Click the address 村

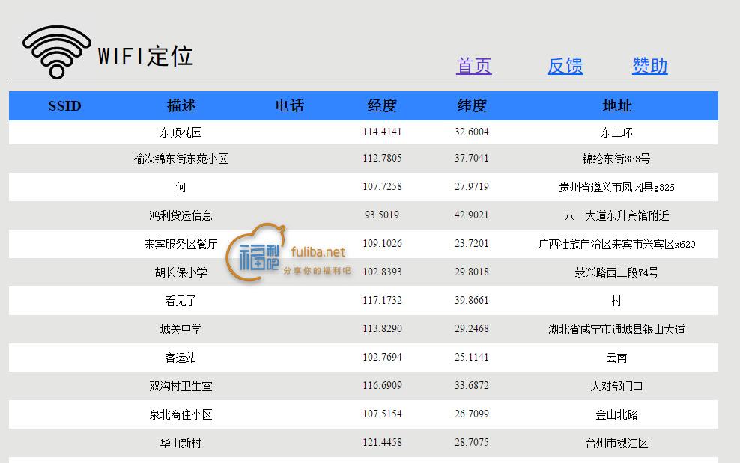[617, 301]
